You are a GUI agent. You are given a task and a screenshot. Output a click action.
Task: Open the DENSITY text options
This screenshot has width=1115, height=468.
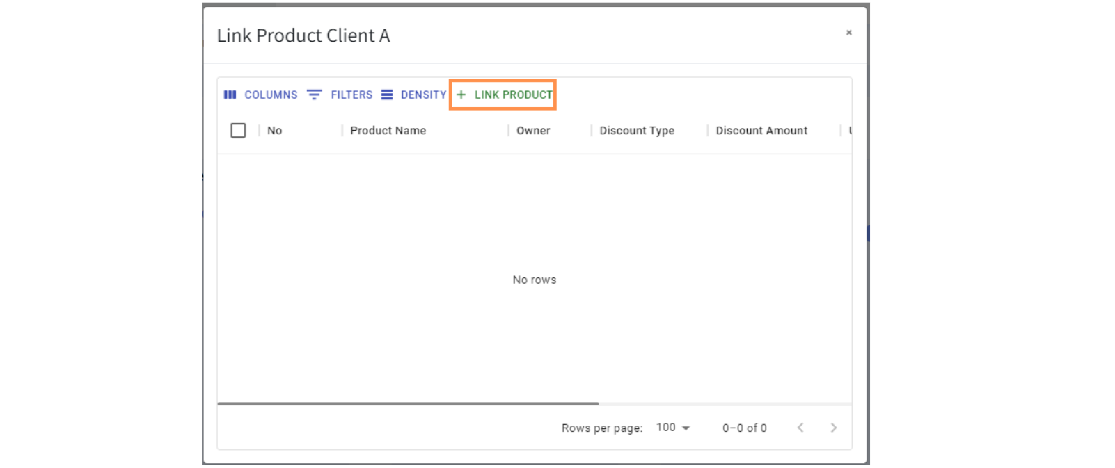pyautogui.click(x=423, y=95)
